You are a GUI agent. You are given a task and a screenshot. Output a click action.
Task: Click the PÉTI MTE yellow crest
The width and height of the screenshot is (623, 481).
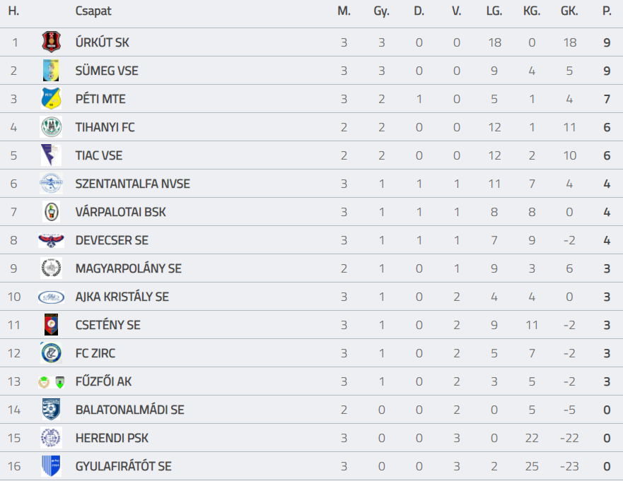pos(51,99)
